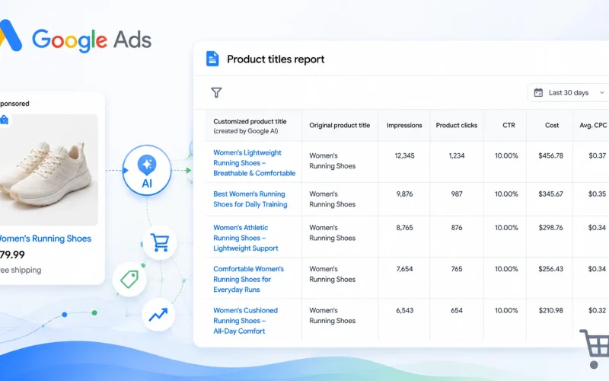Click the blue shopping cart circle icon
The height and width of the screenshot is (381, 609).
(x=160, y=242)
